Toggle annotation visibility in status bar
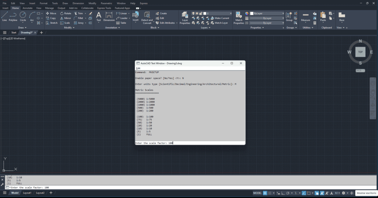This screenshot has height=198, width=378. tap(322, 193)
